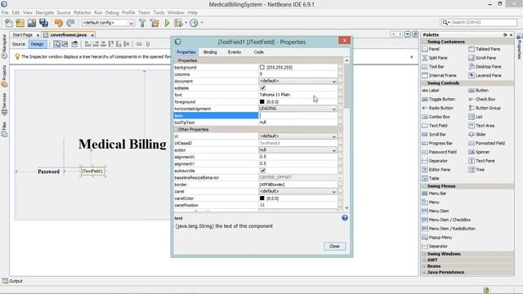Click the background color white swatch
Image resolution: width=523 pixels, height=294 pixels.
[261, 67]
